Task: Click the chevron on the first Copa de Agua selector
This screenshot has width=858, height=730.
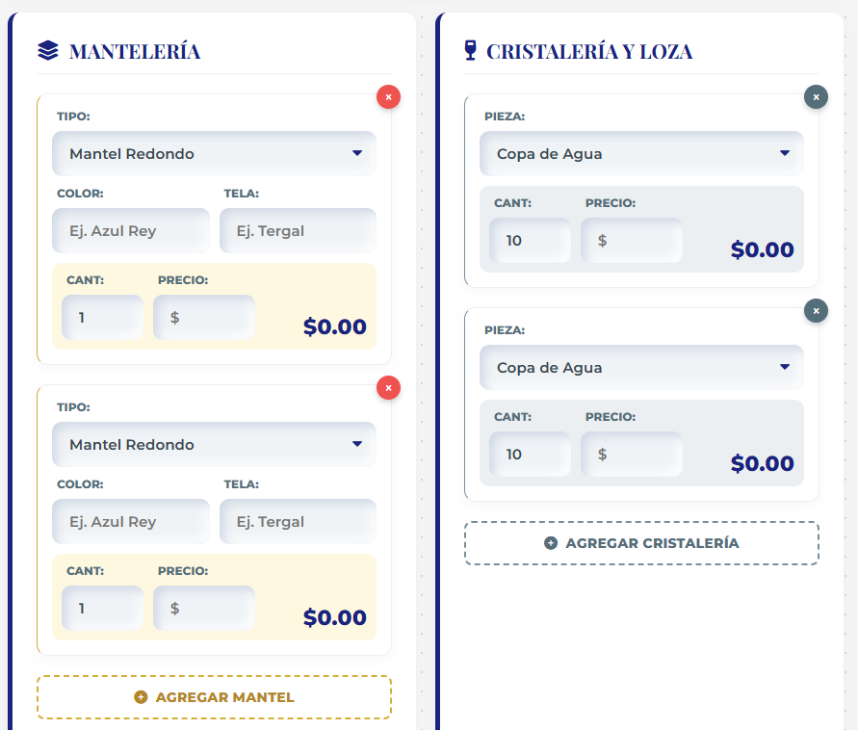Action: pyautogui.click(x=786, y=153)
